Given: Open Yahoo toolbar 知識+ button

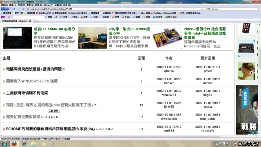Looking at the screenshot, I should pos(95,17).
